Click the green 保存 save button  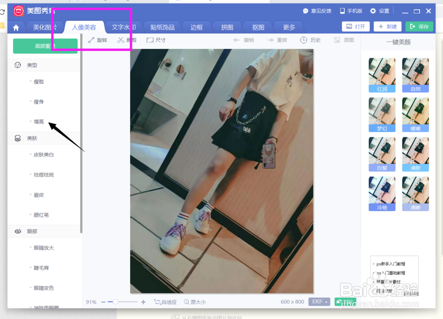click(x=419, y=27)
